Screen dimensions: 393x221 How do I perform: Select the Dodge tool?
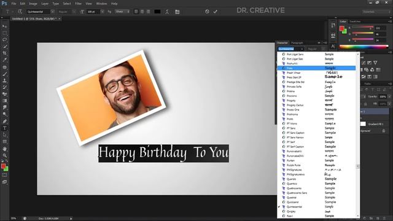pos(4,114)
